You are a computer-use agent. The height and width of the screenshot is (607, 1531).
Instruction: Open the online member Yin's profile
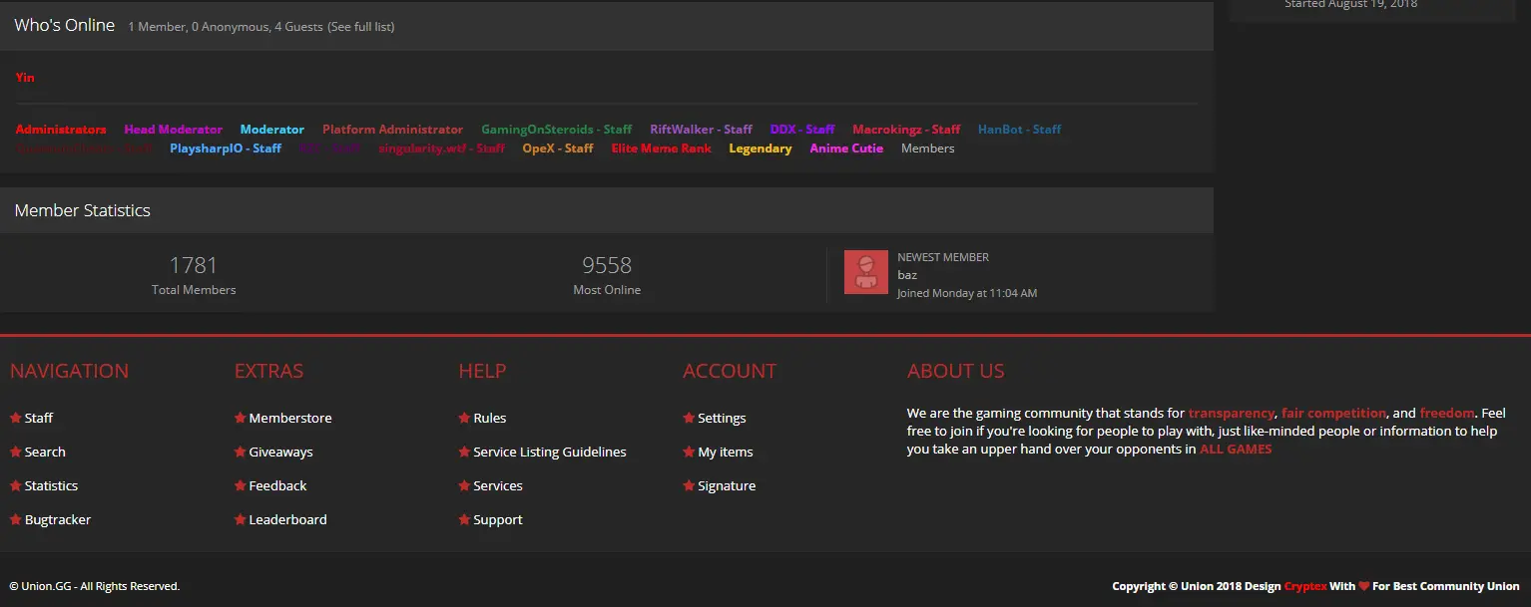point(25,77)
